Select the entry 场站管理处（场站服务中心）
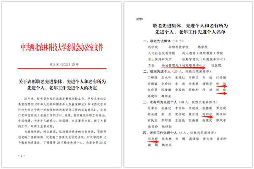This screenshot has height=169, width=254. point(183,65)
